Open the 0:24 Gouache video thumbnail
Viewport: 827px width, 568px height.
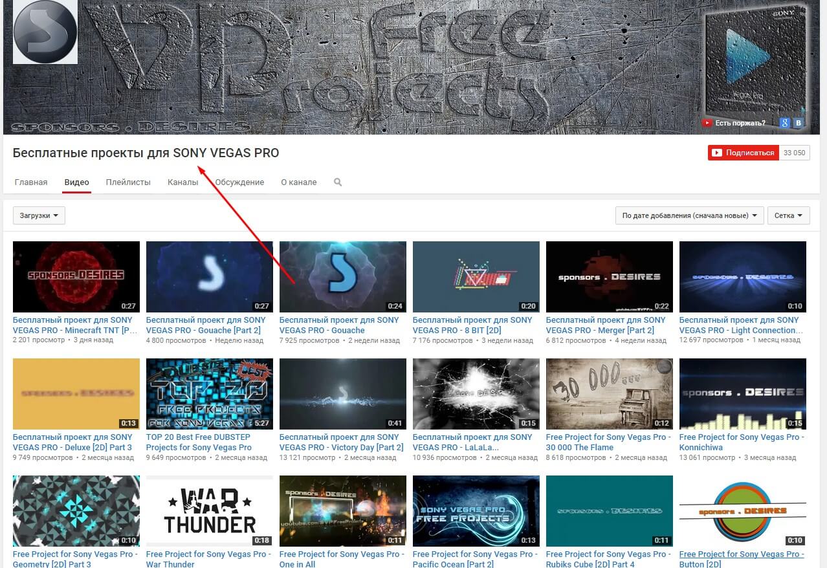(x=343, y=277)
